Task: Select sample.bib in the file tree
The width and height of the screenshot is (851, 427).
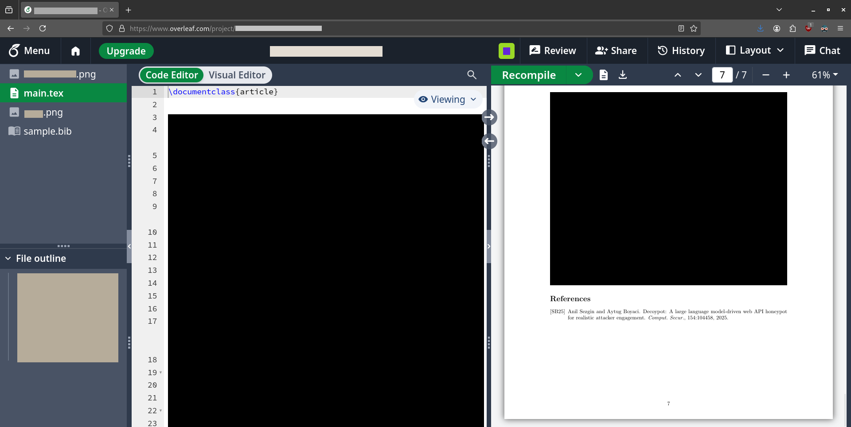Action: point(47,131)
